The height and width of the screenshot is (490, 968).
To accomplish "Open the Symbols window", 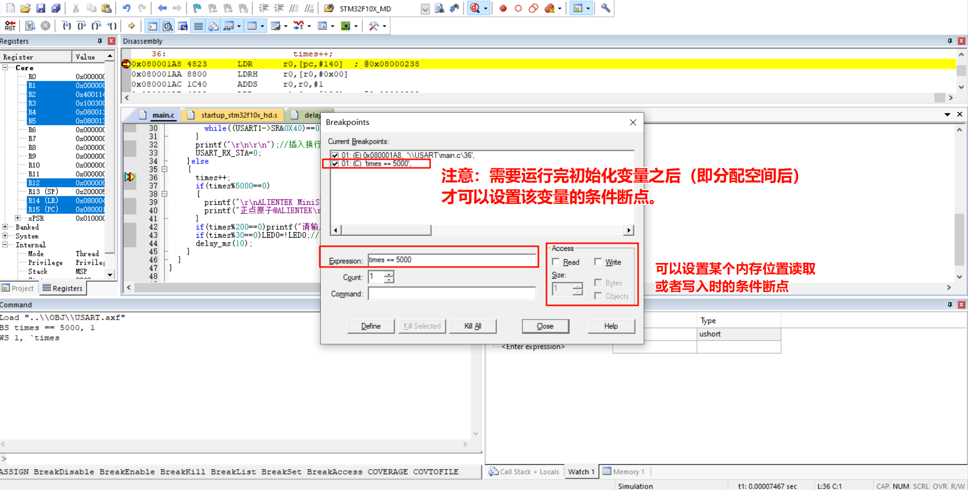I will pyautogui.click(x=183, y=26).
